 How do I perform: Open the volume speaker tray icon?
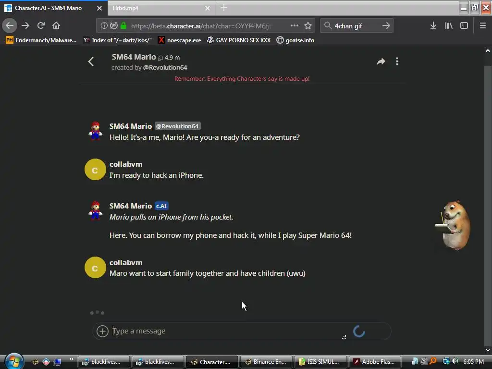click(x=455, y=361)
